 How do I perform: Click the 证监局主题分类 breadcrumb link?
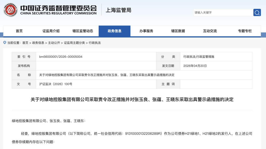click(74, 43)
